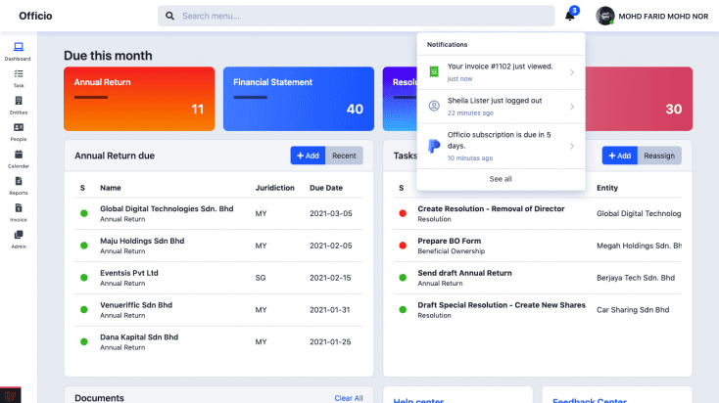
Task: Click Clear All in Documents
Action: pyautogui.click(x=349, y=398)
